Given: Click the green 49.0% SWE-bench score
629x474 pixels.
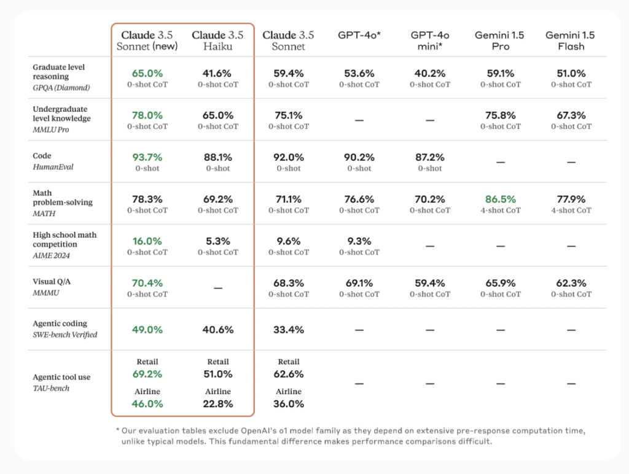Looking at the screenshot, I should (x=147, y=330).
